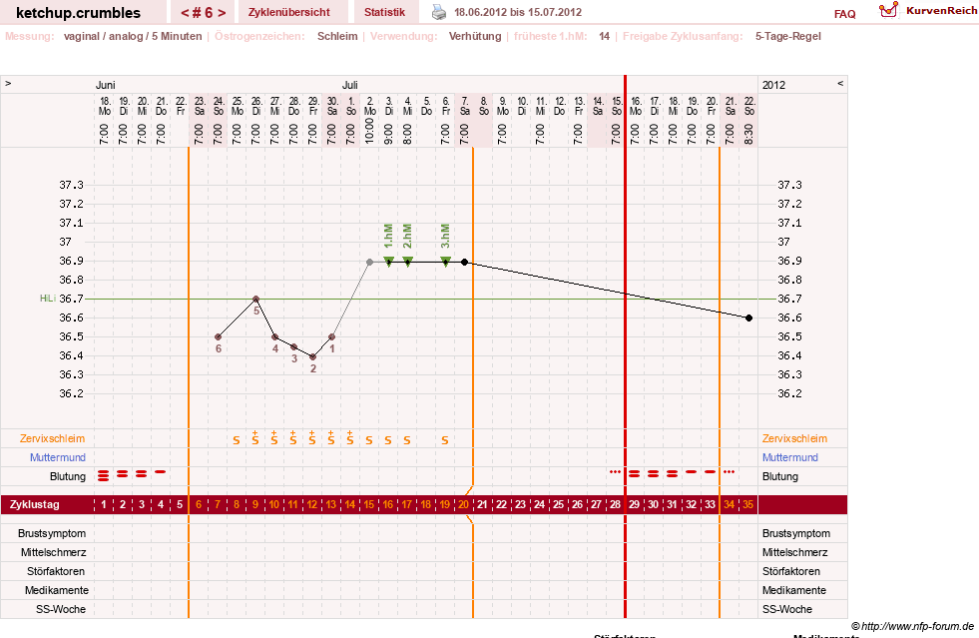The height and width of the screenshot is (638, 979).
Task: Click the Blutung label on the right
Action: click(x=779, y=476)
